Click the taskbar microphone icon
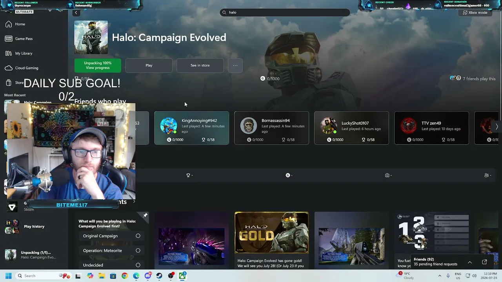 pyautogui.click(x=448, y=276)
